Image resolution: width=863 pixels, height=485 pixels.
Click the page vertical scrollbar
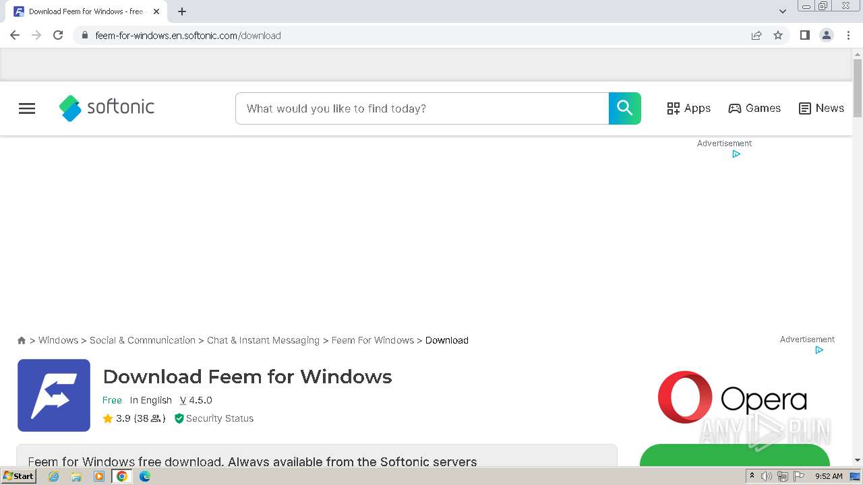[x=858, y=88]
